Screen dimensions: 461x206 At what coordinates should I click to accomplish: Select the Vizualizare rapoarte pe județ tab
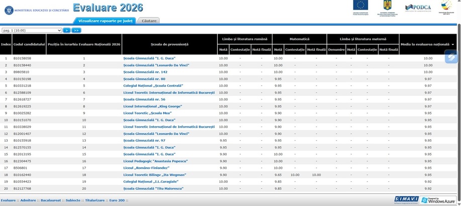point(105,21)
